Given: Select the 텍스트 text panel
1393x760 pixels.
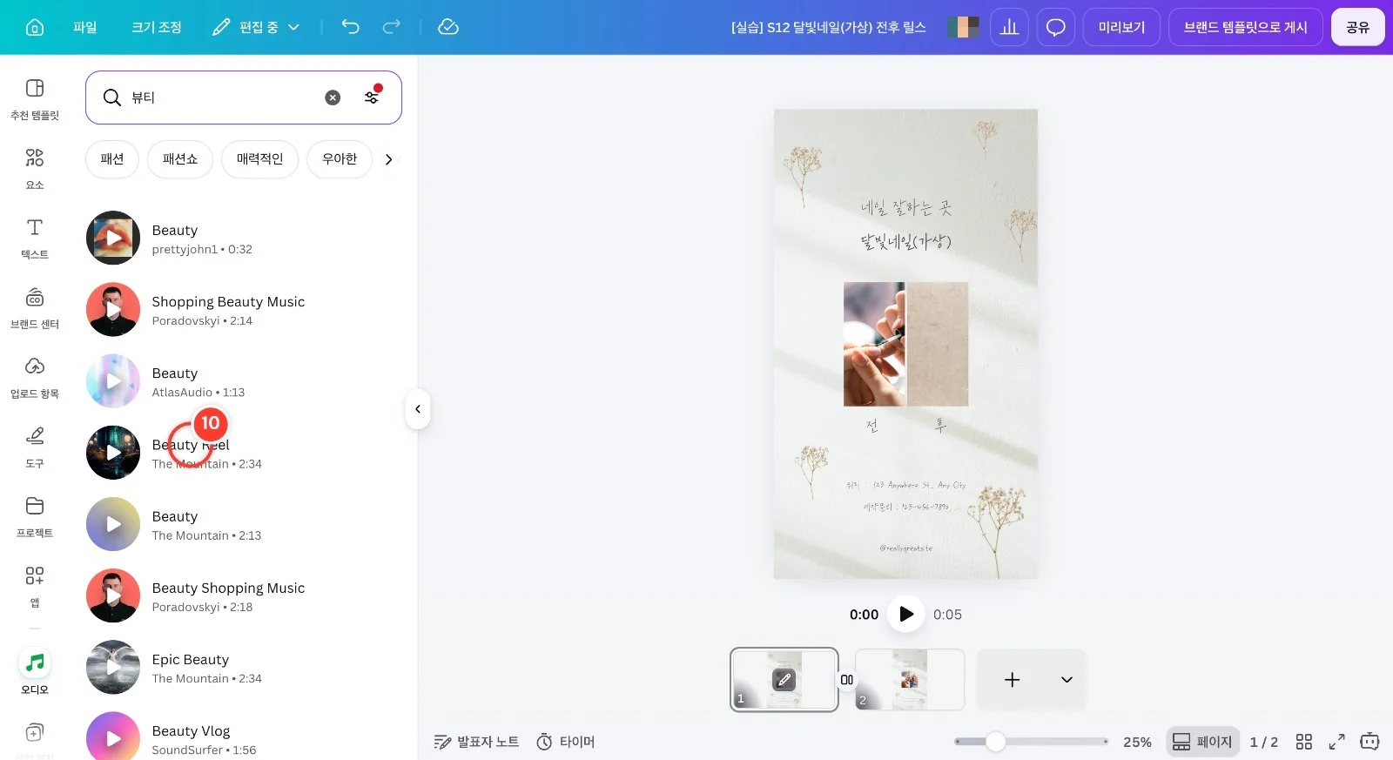Looking at the screenshot, I should 35,239.
